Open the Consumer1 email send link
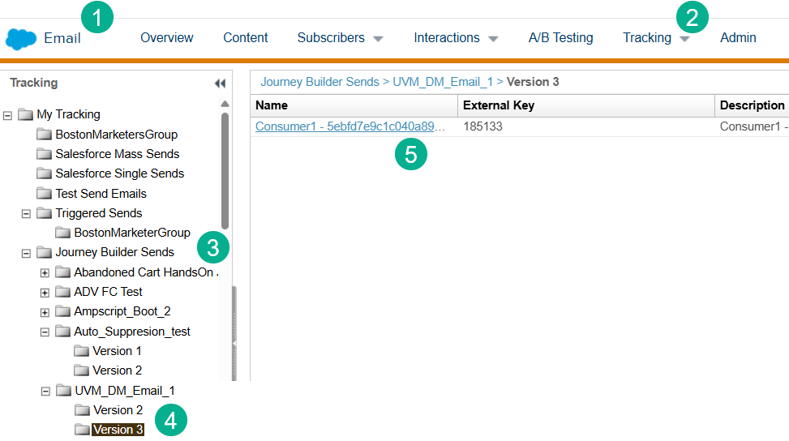789x441 pixels. coord(349,126)
